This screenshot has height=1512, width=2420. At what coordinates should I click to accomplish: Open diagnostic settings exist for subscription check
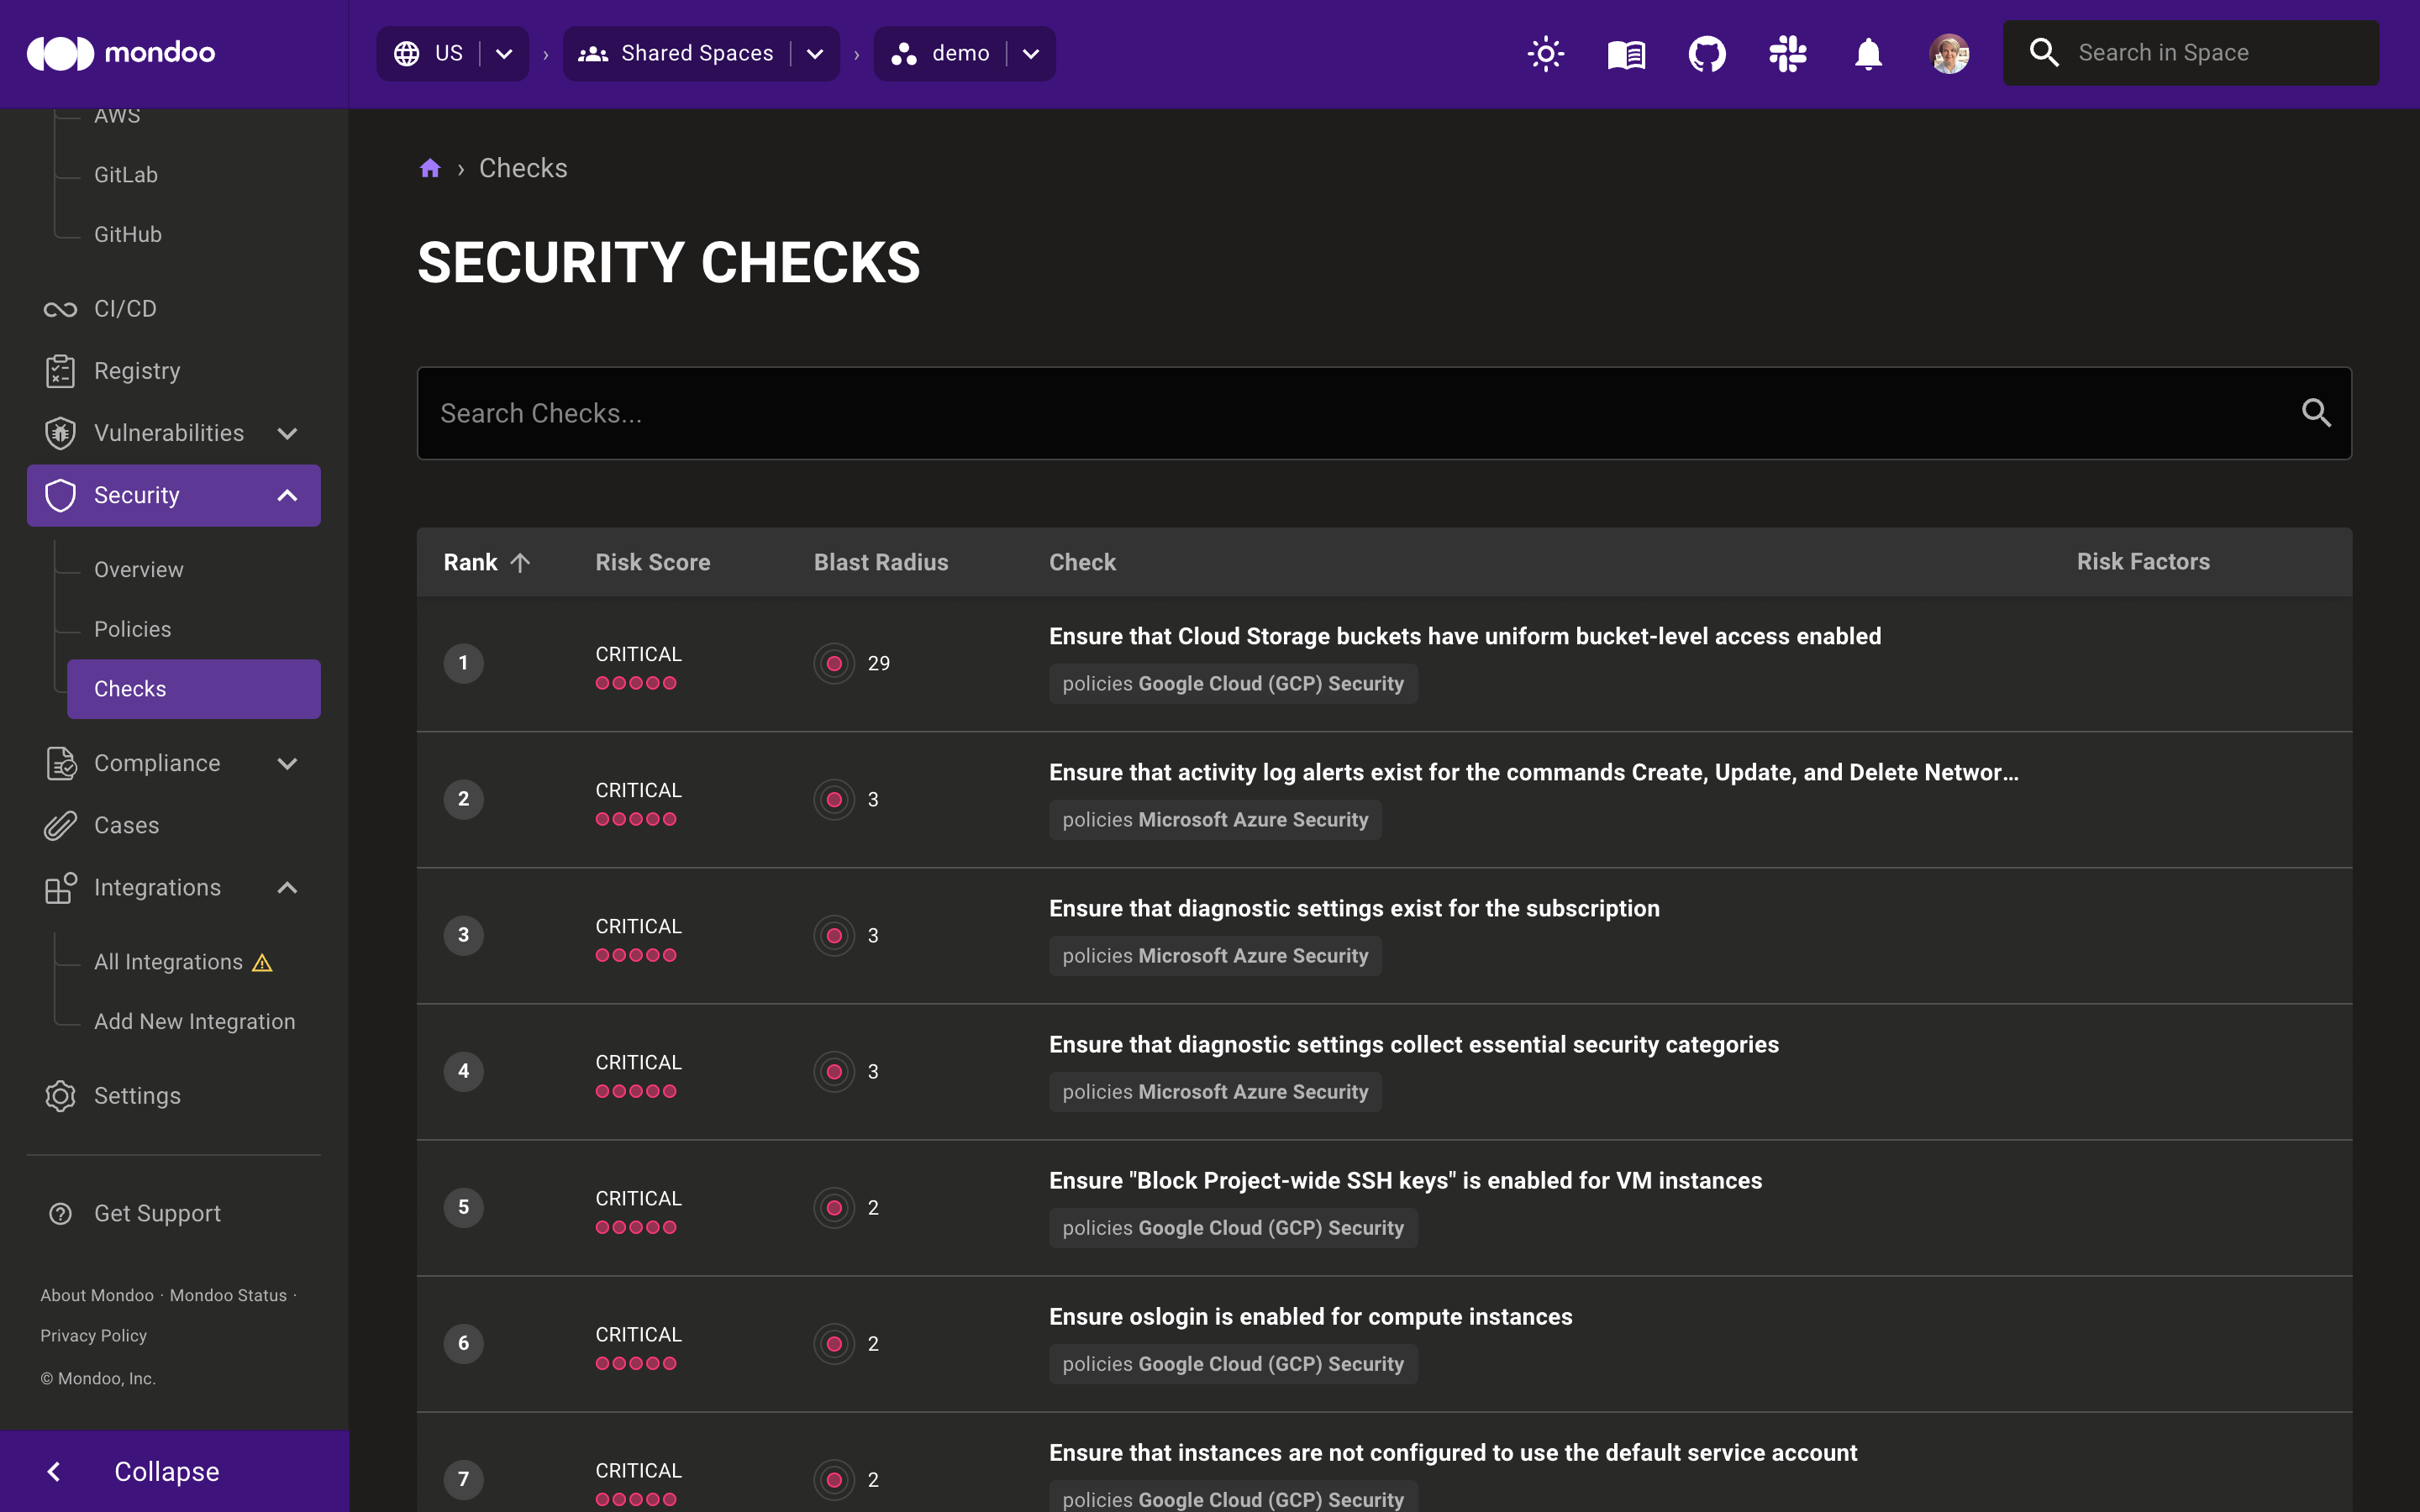click(1354, 908)
